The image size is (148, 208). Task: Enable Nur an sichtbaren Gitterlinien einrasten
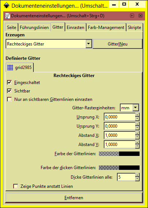tap(10, 99)
